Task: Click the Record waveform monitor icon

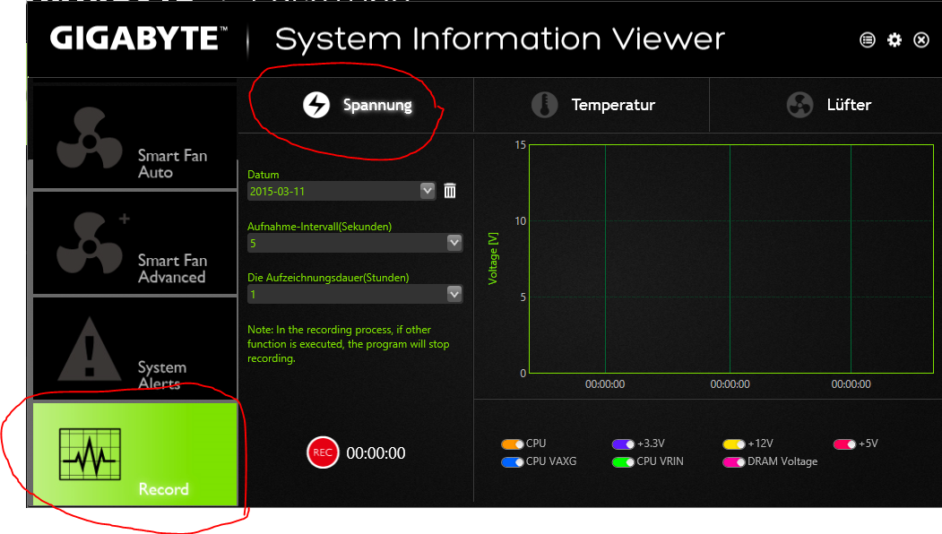Action: 91,454
